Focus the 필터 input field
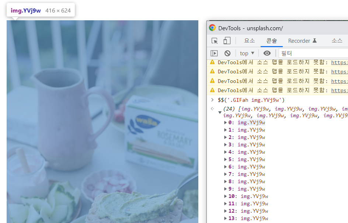Screen dimensions: 348x223 (x=313, y=53)
